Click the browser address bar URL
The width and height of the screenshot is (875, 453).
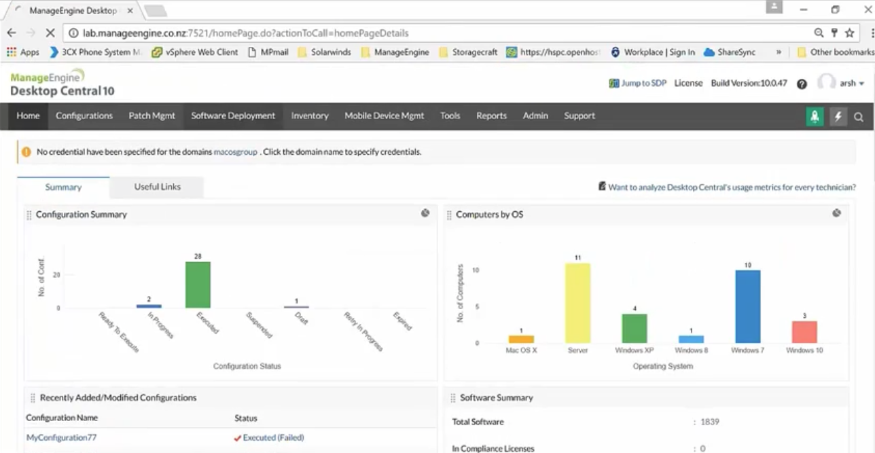(x=246, y=33)
